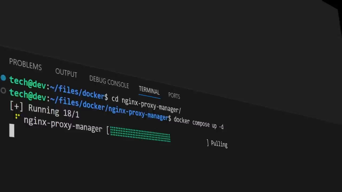This screenshot has height=192, width=342.
Task: Click the command 'docker compose up -d'
Action: tap(199, 123)
